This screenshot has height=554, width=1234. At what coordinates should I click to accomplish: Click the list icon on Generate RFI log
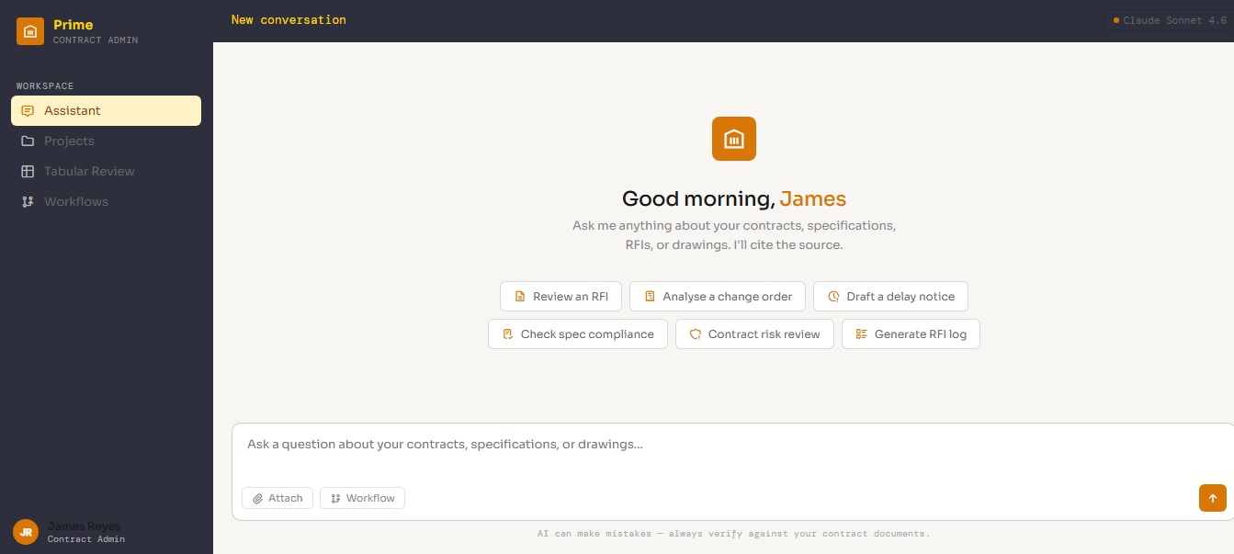861,334
